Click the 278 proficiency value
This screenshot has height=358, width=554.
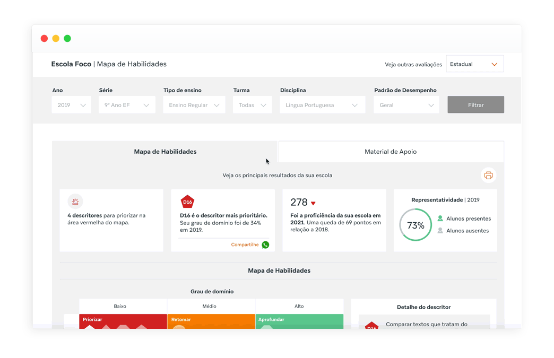(x=299, y=202)
